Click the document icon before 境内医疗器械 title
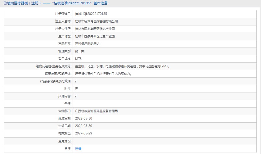Image resolution: width=261 pixels, height=154 pixels. tap(5, 3)
